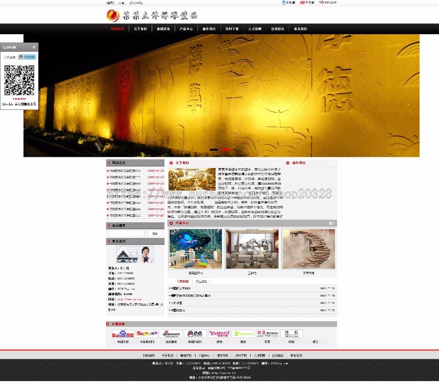Open the underwater dolphin mural product
The image size is (439, 385).
pos(196,249)
